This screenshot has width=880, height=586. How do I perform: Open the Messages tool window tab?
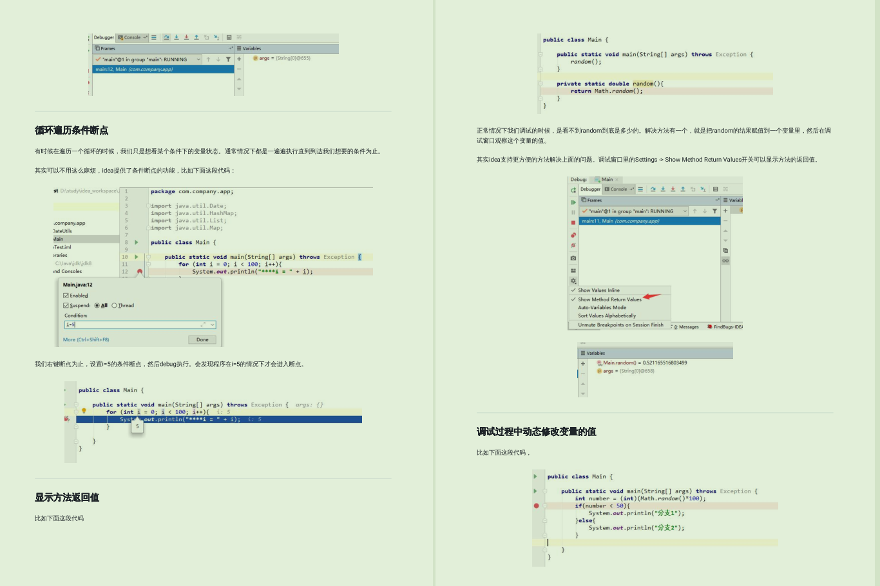point(687,327)
